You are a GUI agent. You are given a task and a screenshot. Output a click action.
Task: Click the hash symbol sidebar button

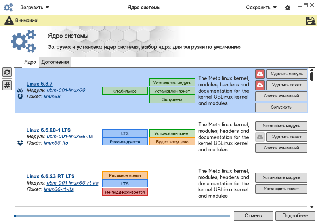click(x=7, y=85)
